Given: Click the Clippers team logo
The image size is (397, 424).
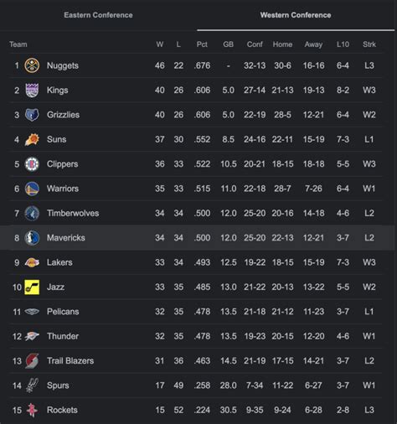Looking at the screenshot, I should click(x=32, y=164).
